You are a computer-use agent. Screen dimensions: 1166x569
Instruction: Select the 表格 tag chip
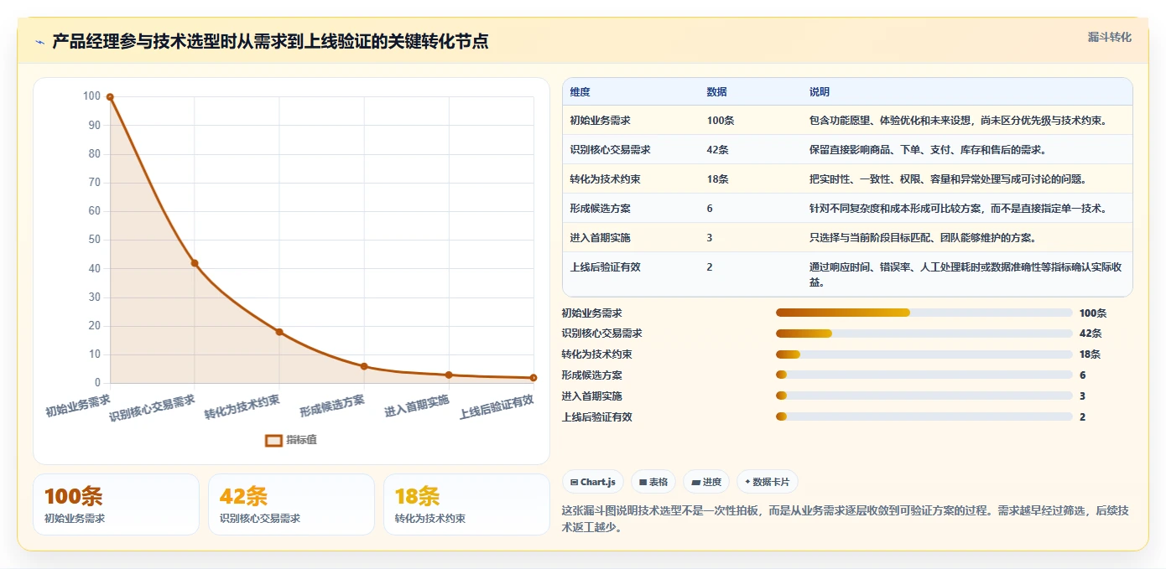point(653,482)
